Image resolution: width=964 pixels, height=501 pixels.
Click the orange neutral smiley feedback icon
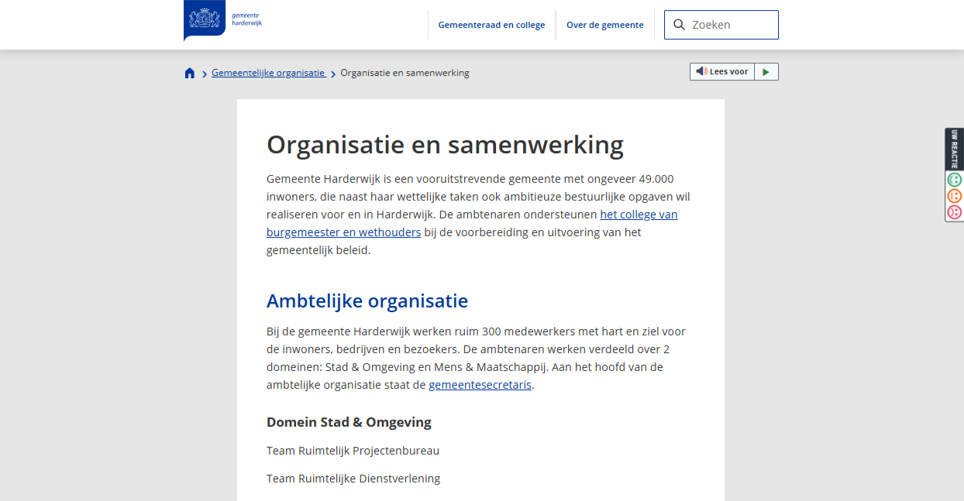[x=955, y=196]
